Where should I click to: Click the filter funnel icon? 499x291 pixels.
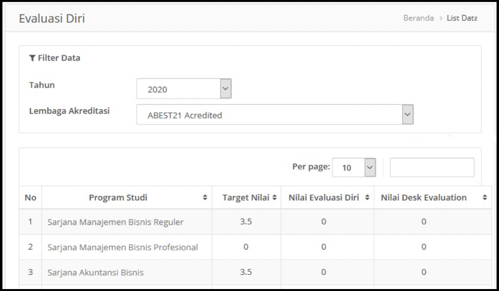click(32, 58)
